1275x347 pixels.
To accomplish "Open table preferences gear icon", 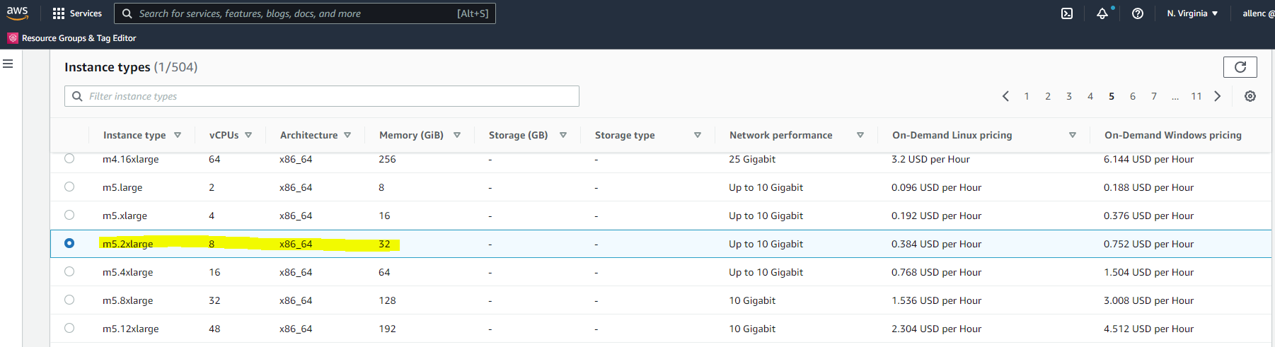I will click(x=1250, y=96).
